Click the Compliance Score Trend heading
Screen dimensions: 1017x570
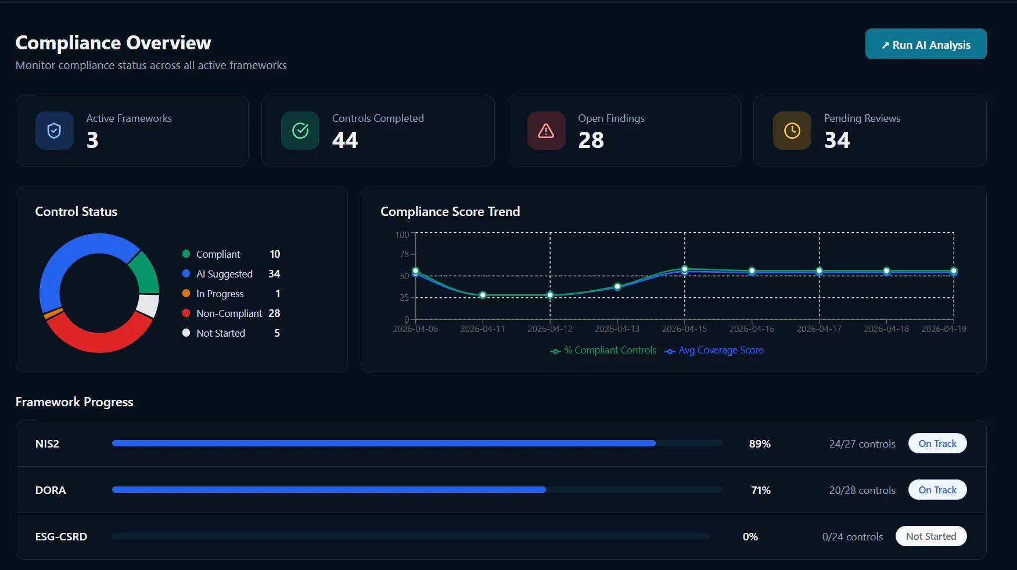coord(450,211)
